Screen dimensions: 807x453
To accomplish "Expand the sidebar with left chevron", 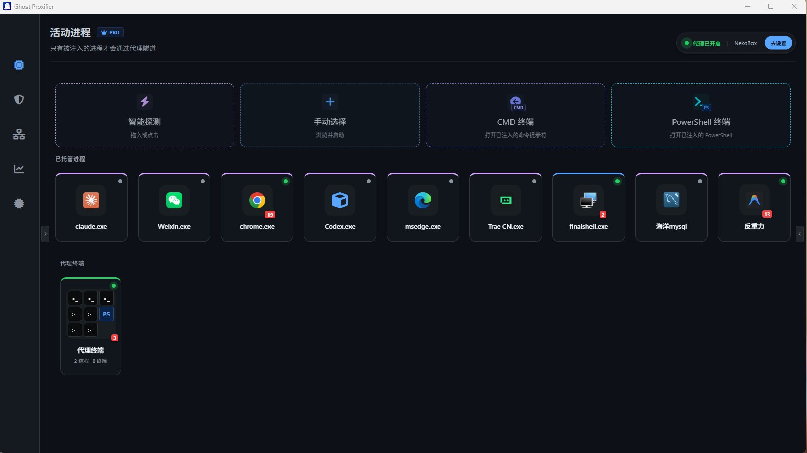I will [45, 234].
